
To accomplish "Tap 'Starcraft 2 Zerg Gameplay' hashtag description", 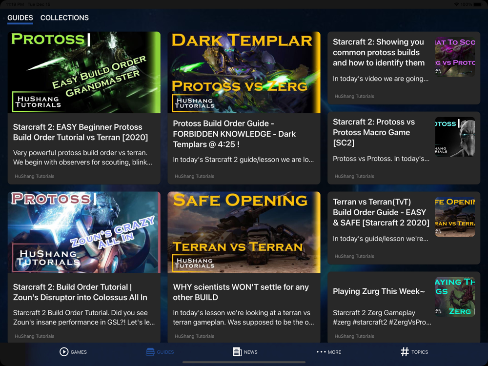I will pos(382,318).
